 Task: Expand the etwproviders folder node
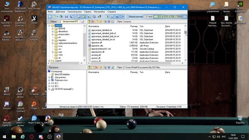53,34
